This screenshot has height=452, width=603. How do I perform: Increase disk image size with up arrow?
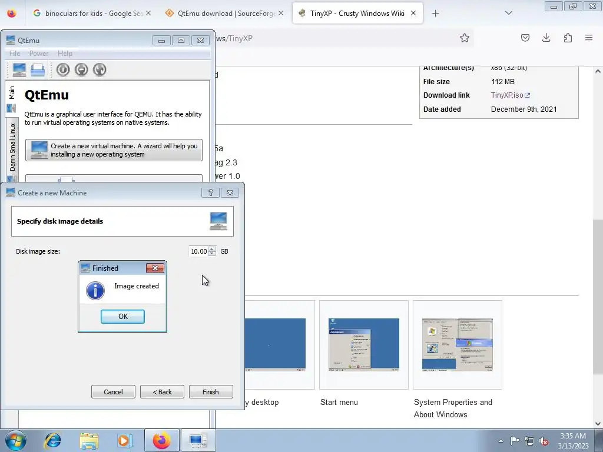click(x=212, y=249)
